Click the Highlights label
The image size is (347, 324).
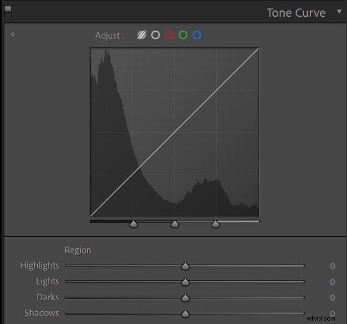pyautogui.click(x=39, y=266)
